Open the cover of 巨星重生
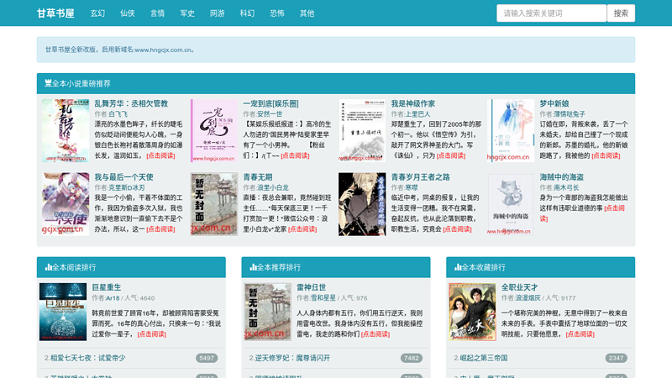This screenshot has width=672, height=378. click(x=63, y=312)
